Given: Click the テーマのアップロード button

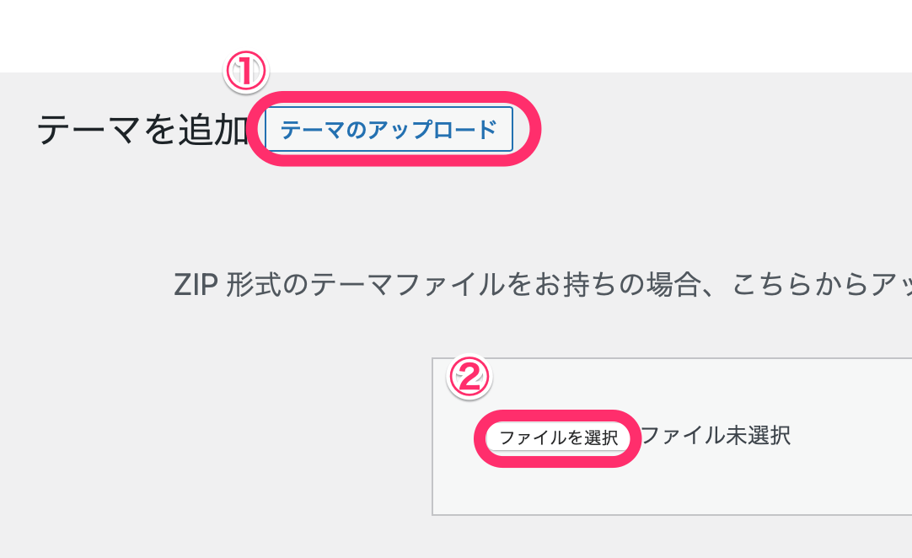Looking at the screenshot, I should 389,130.
